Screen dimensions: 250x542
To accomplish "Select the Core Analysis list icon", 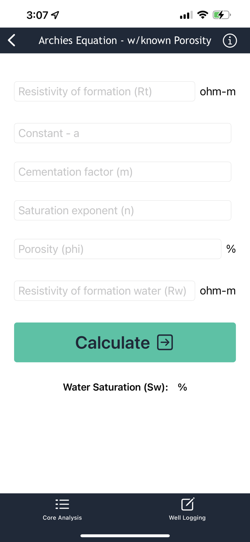I will coord(62,504).
